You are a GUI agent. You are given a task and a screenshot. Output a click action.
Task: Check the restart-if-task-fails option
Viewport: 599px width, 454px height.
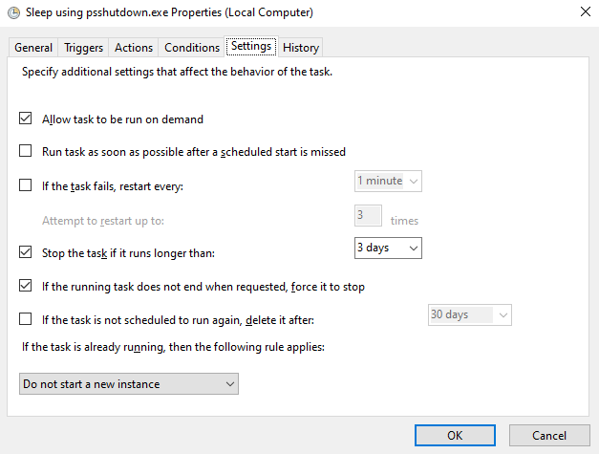26,185
